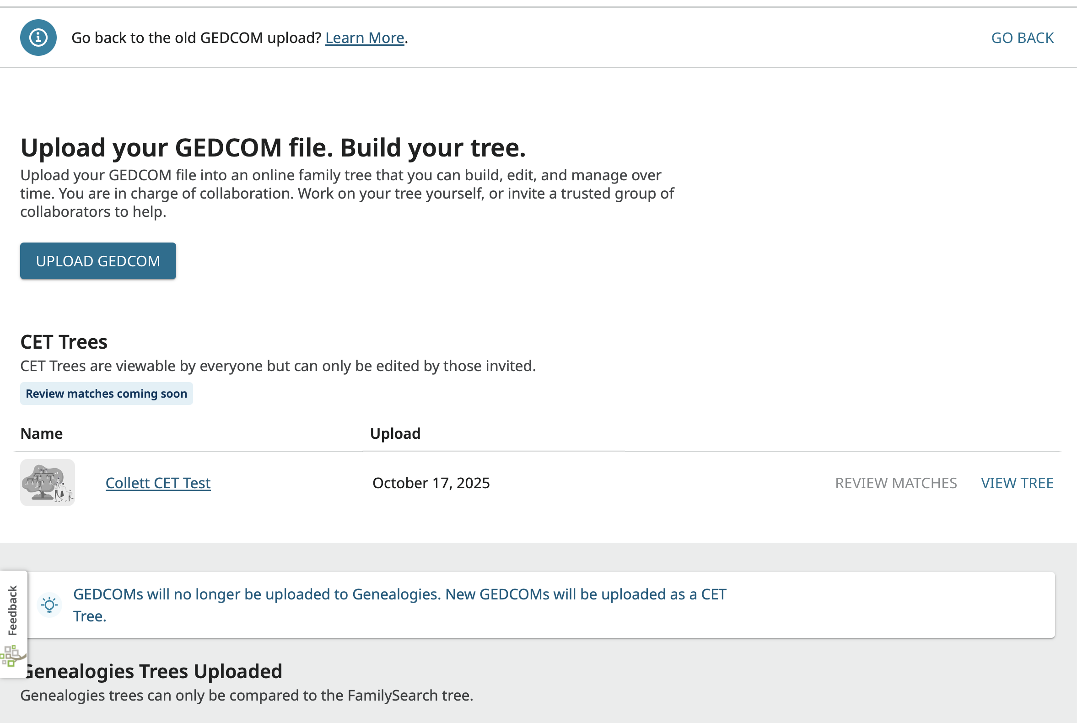The height and width of the screenshot is (723, 1077).
Task: Click the lightbulb tip icon
Action: tap(49, 604)
